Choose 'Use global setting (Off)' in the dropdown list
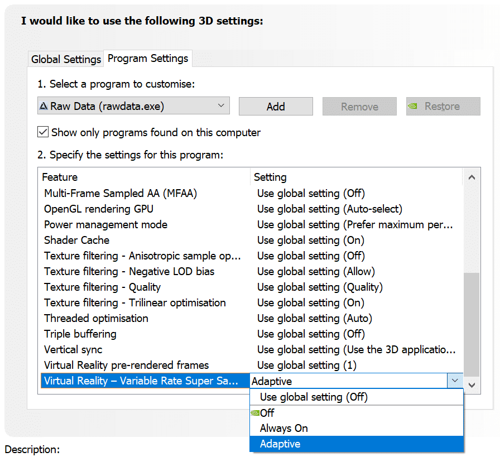The width and height of the screenshot is (500, 457). point(356,397)
